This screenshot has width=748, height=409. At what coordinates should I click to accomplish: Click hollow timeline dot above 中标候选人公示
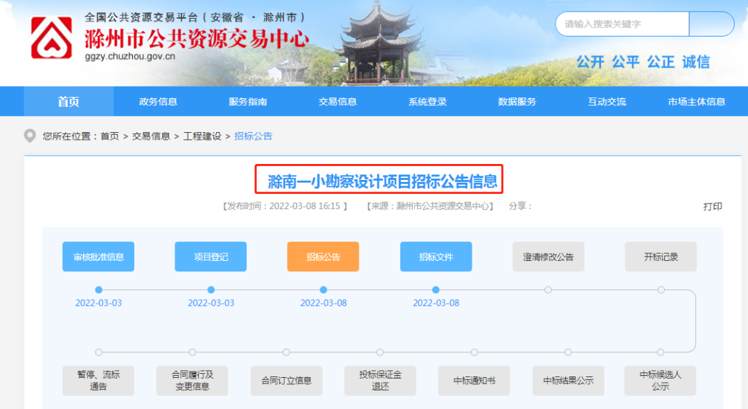660,352
